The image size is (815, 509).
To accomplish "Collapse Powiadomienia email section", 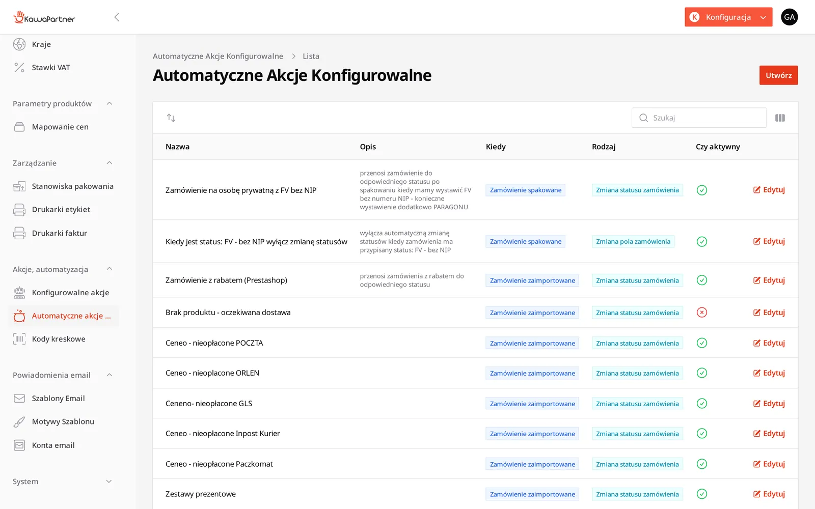I will click(x=109, y=375).
